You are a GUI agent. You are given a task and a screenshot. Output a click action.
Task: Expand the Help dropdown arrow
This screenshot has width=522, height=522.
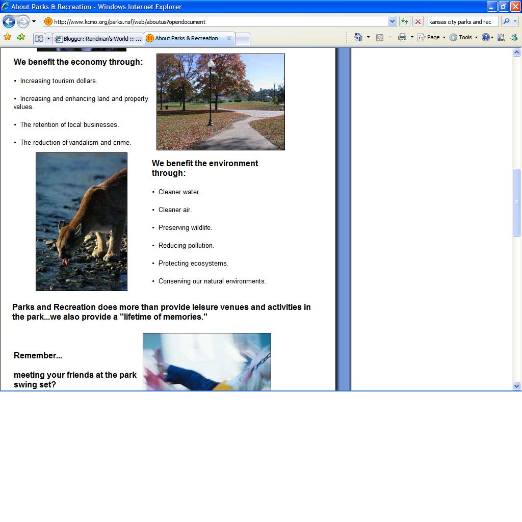(492, 37)
